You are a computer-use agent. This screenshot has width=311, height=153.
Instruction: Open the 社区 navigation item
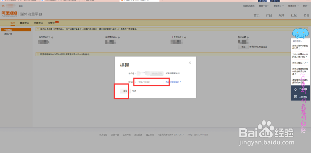click(x=294, y=15)
